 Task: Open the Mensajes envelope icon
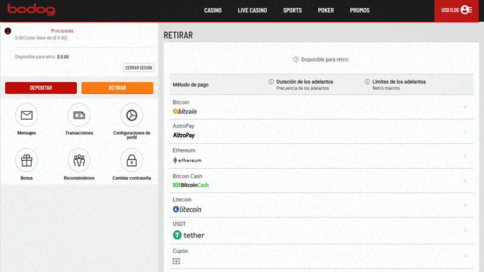pos(27,115)
